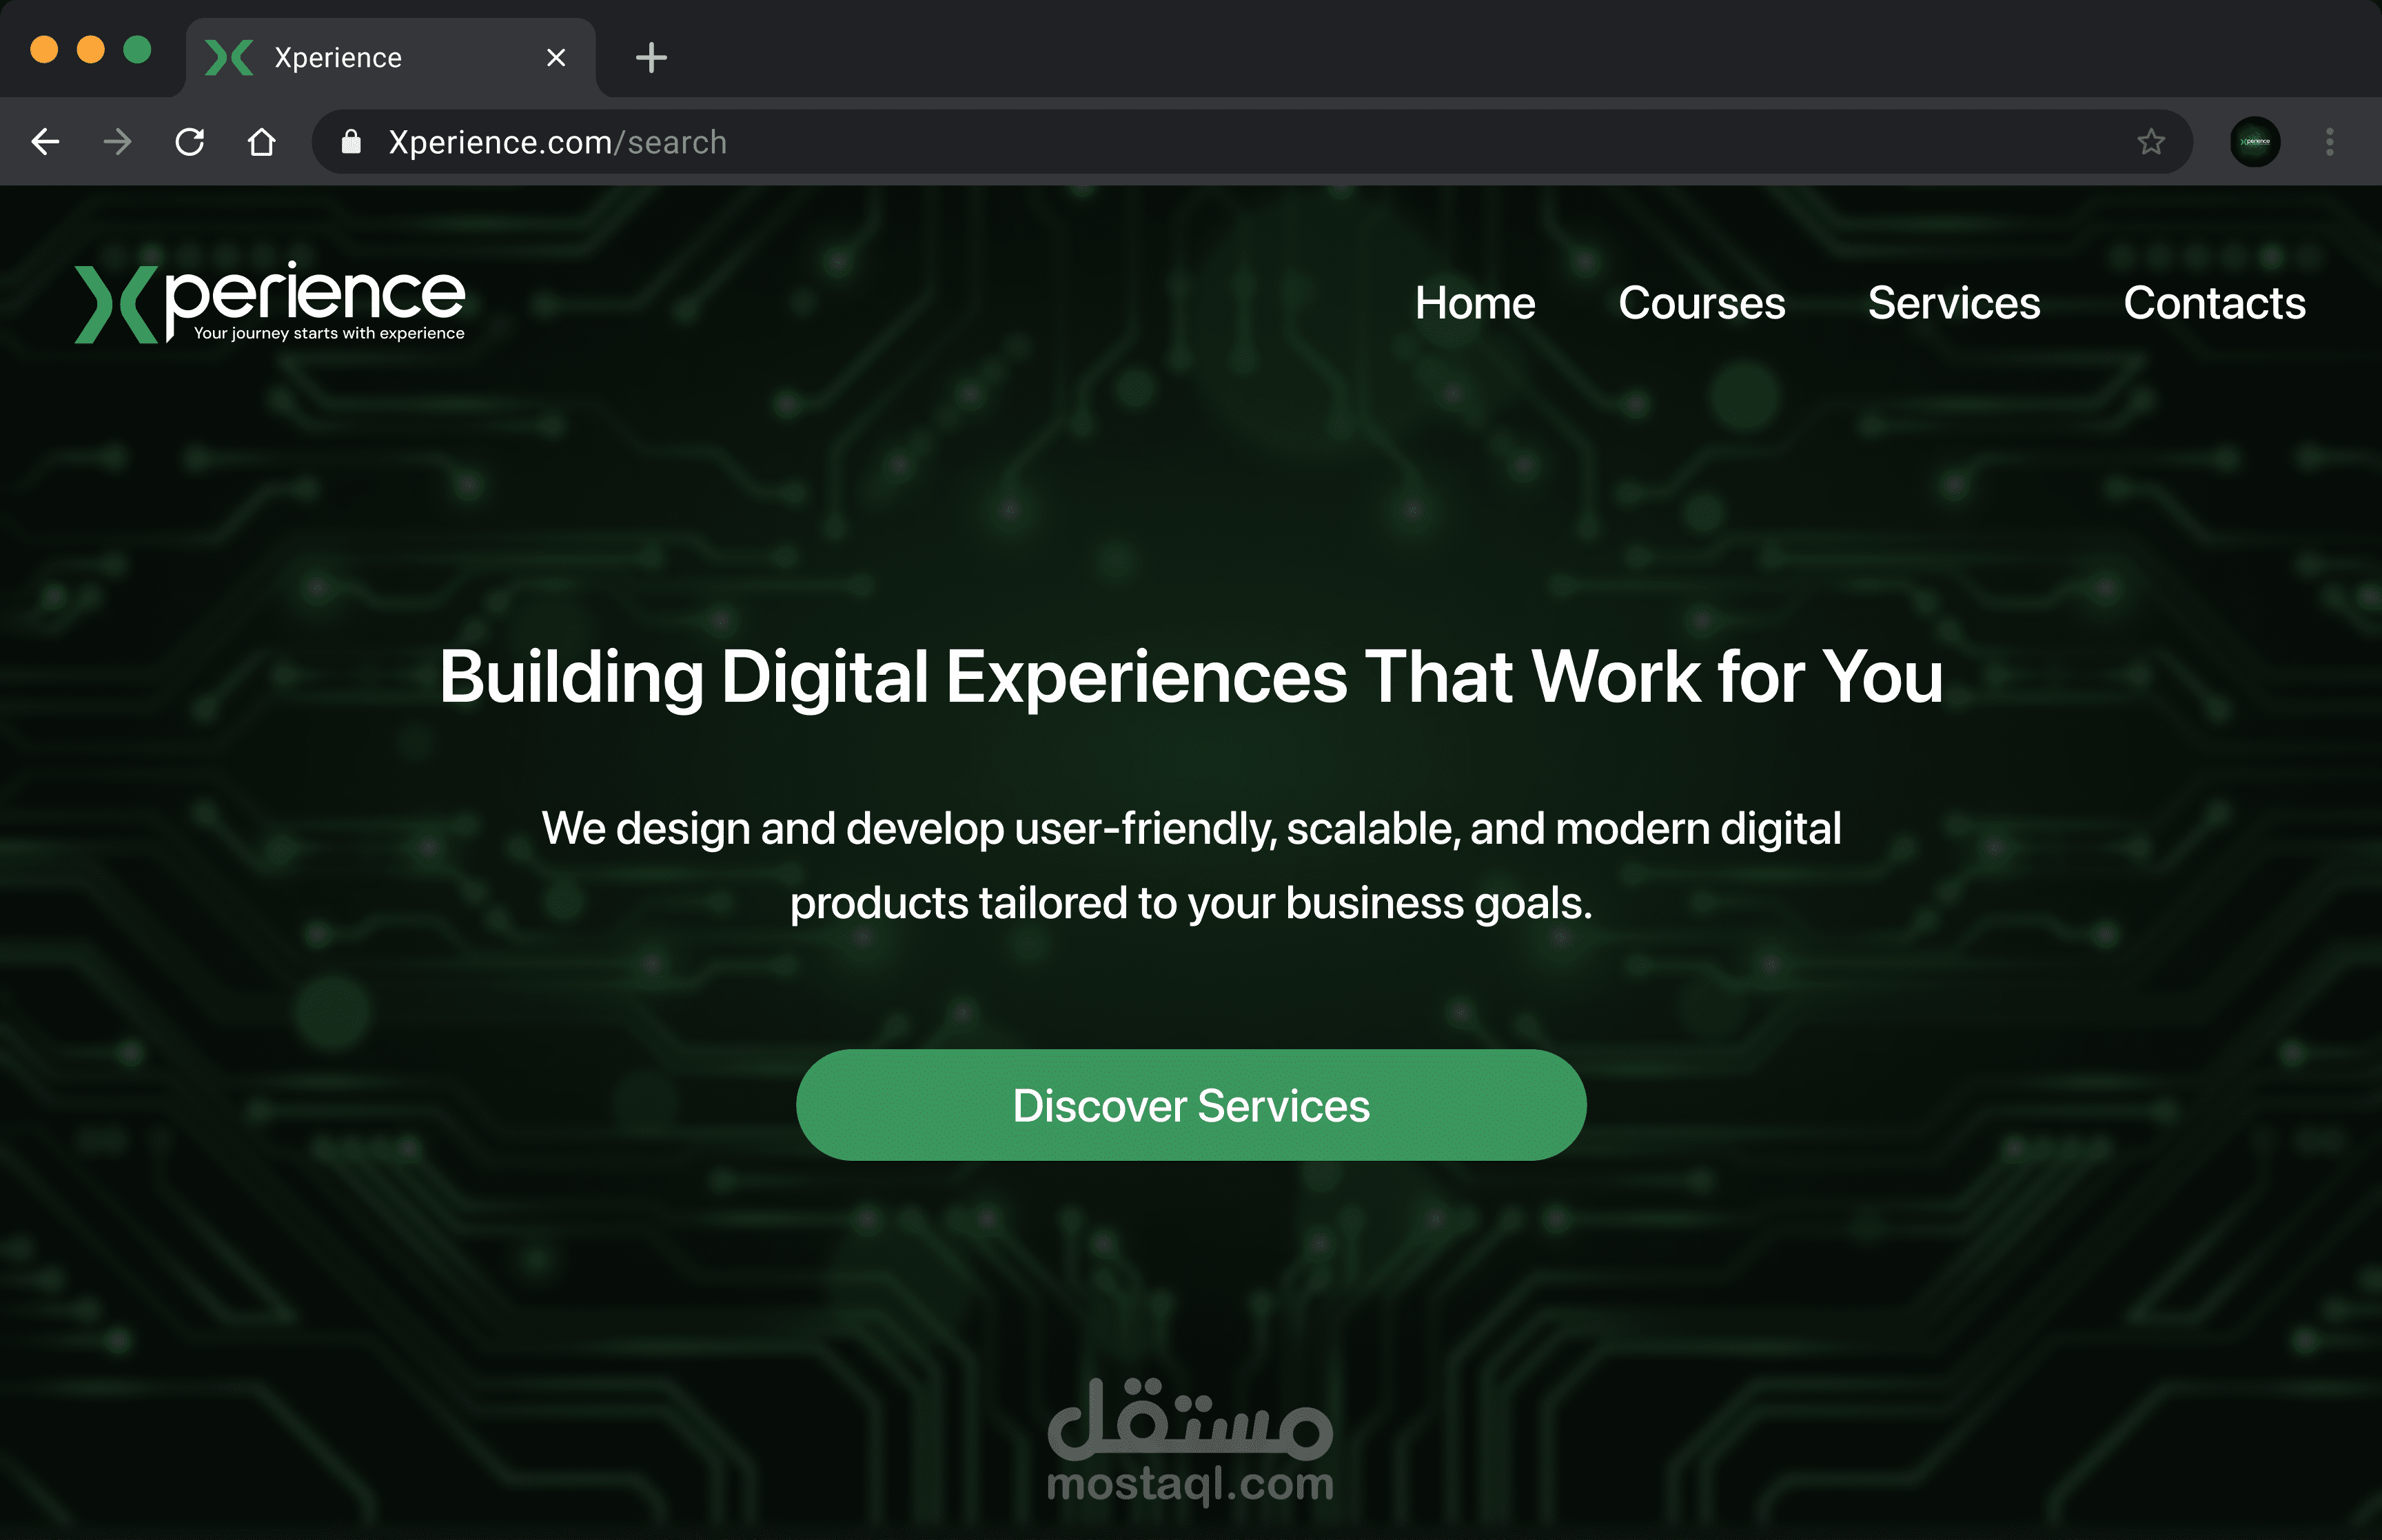Screen dimensions: 2382x1540
Task: Click the padlock site security icon
Action: click(351, 142)
